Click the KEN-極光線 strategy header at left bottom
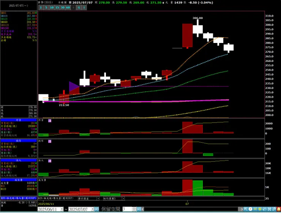 click(19, 198)
